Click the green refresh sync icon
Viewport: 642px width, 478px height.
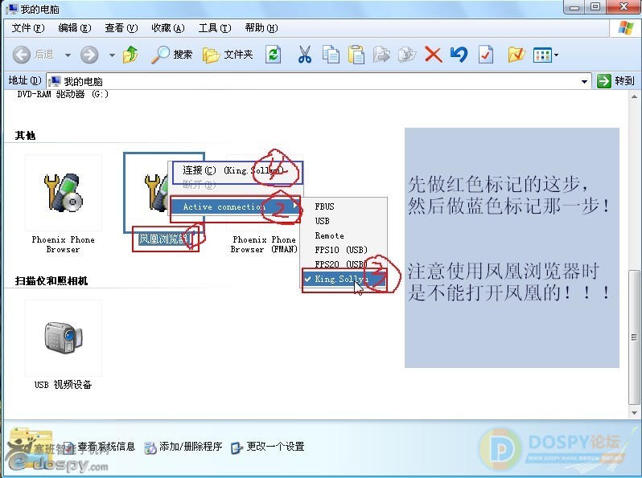coord(274,55)
